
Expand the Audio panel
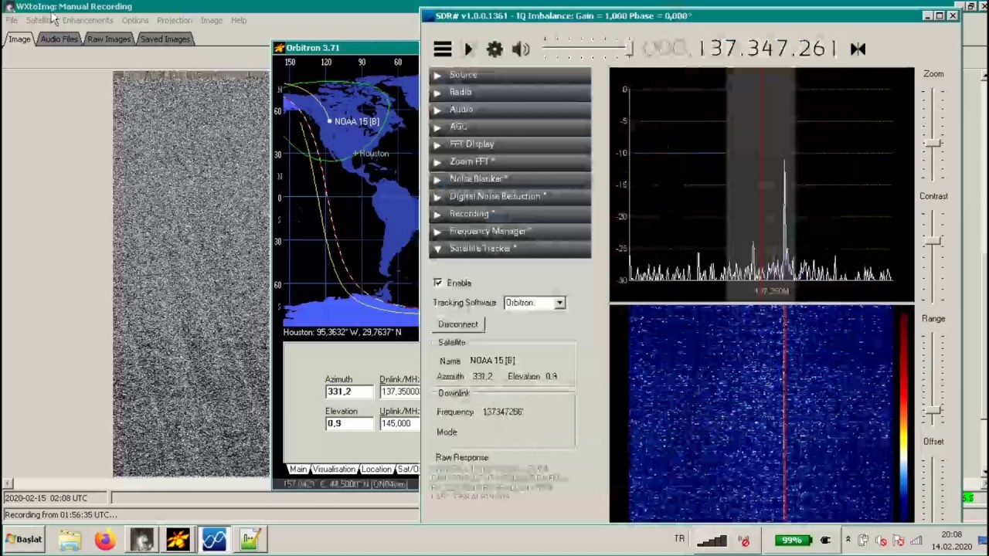pyautogui.click(x=510, y=110)
